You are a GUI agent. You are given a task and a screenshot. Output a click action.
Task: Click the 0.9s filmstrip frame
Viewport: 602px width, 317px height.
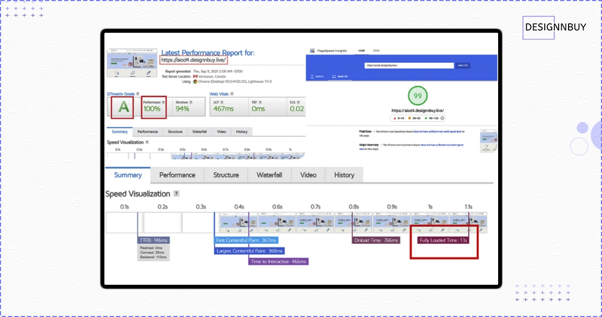391,222
